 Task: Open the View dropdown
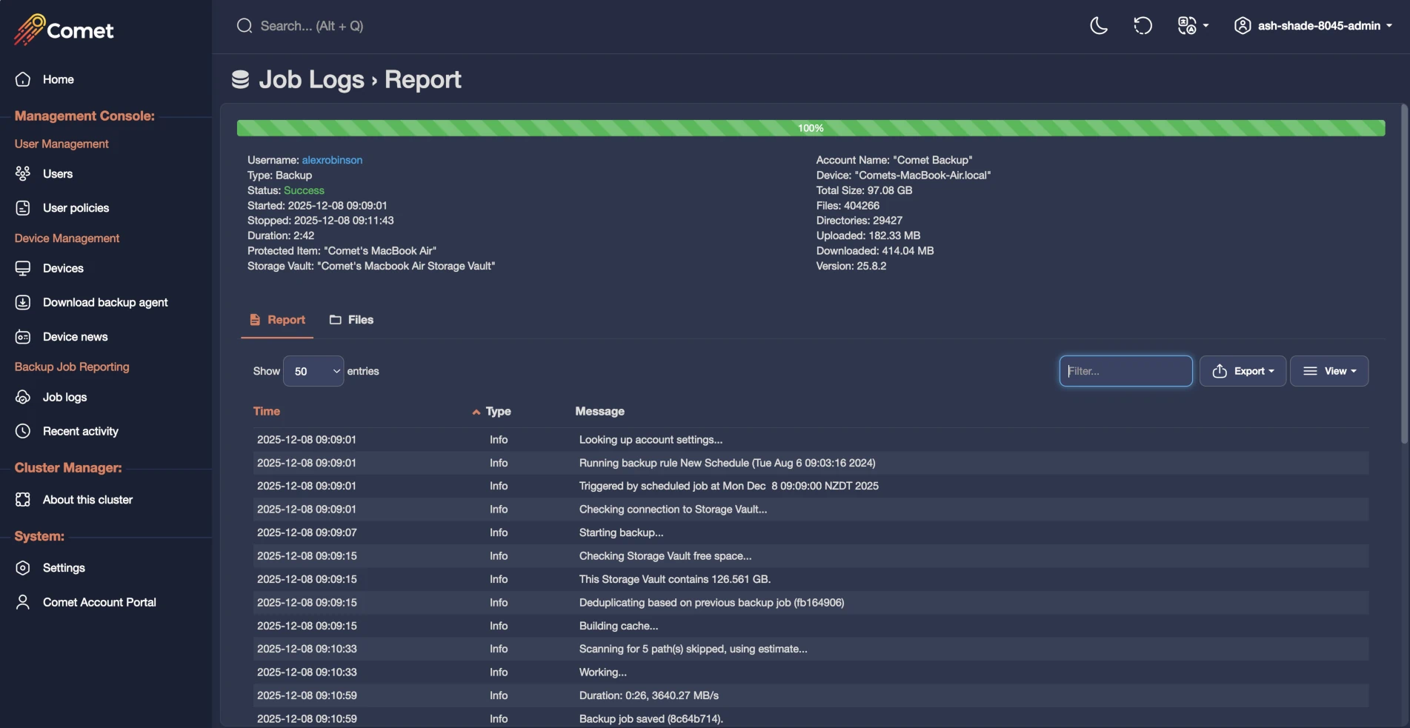(x=1329, y=371)
